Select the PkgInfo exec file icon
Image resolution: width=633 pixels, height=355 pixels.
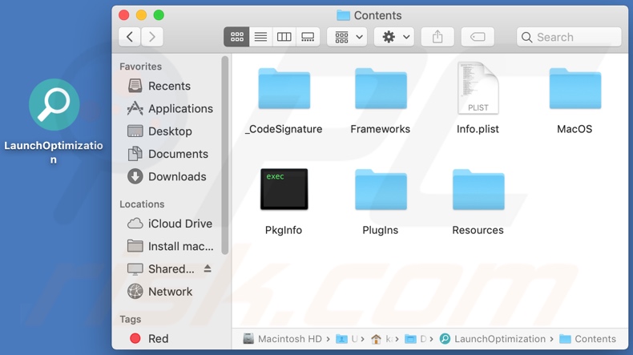pyautogui.click(x=284, y=189)
